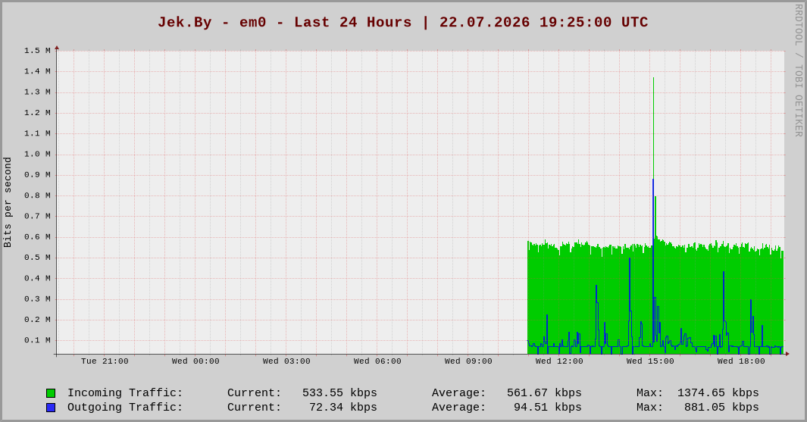Click the Wed 12:00 time axis label
This screenshot has height=422, width=807.
point(559,361)
